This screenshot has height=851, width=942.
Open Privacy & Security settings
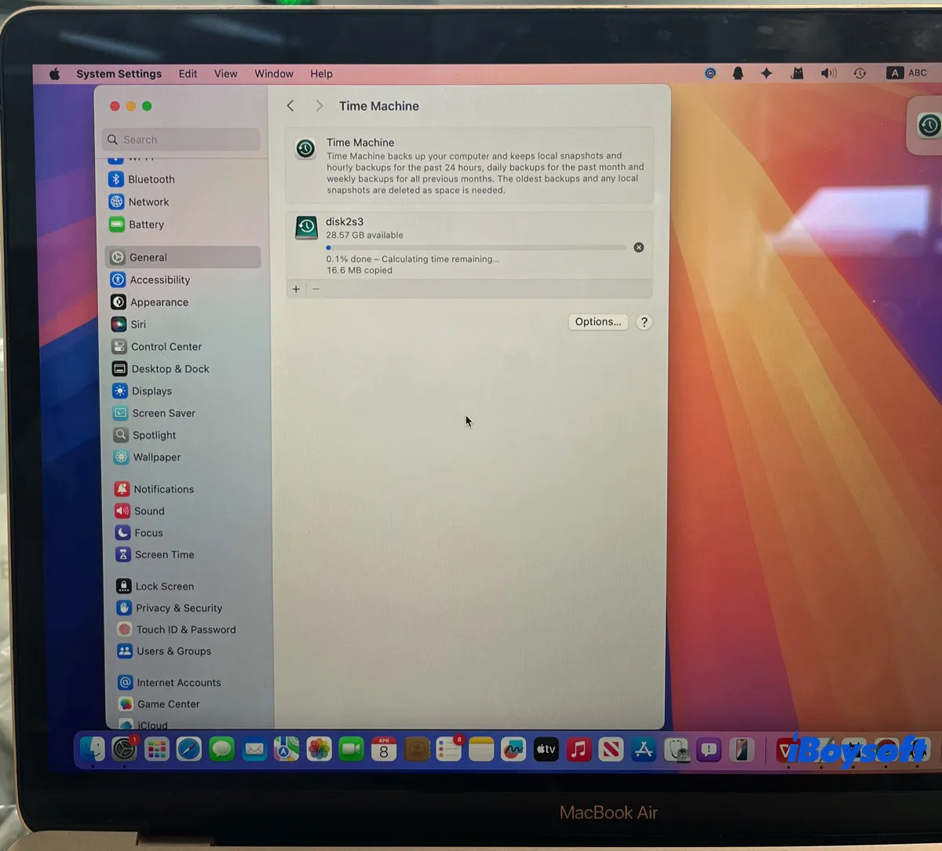[178, 608]
